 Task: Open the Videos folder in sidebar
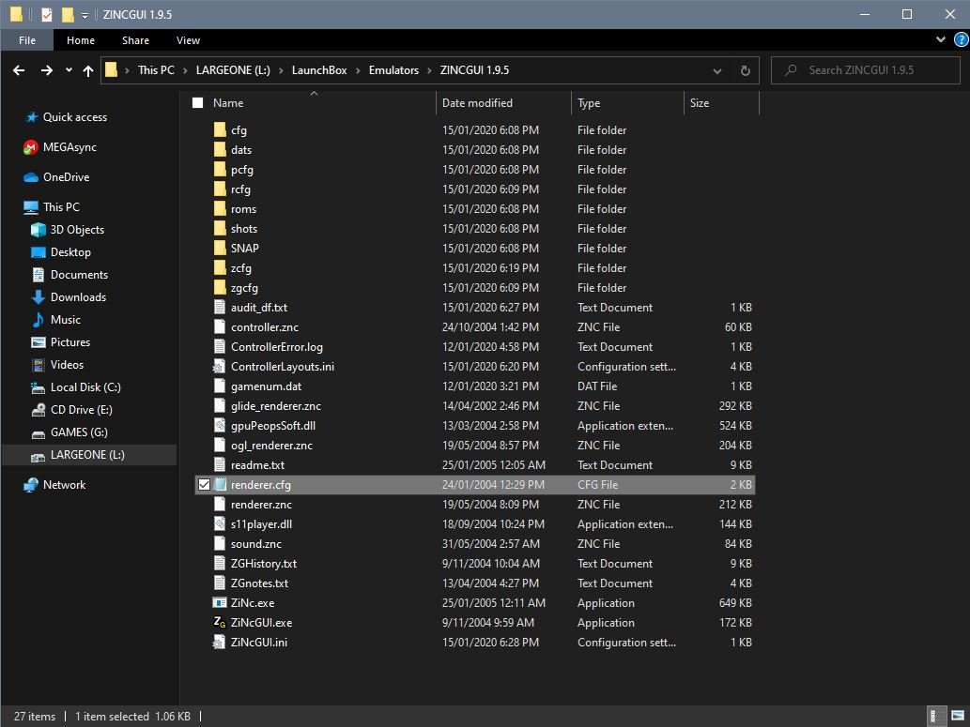pyautogui.click(x=57, y=365)
